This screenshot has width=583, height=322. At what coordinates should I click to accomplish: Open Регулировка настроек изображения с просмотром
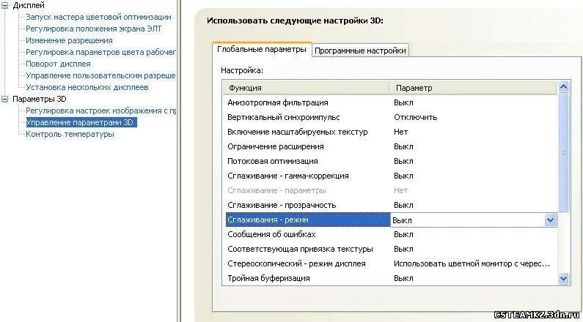click(x=100, y=111)
